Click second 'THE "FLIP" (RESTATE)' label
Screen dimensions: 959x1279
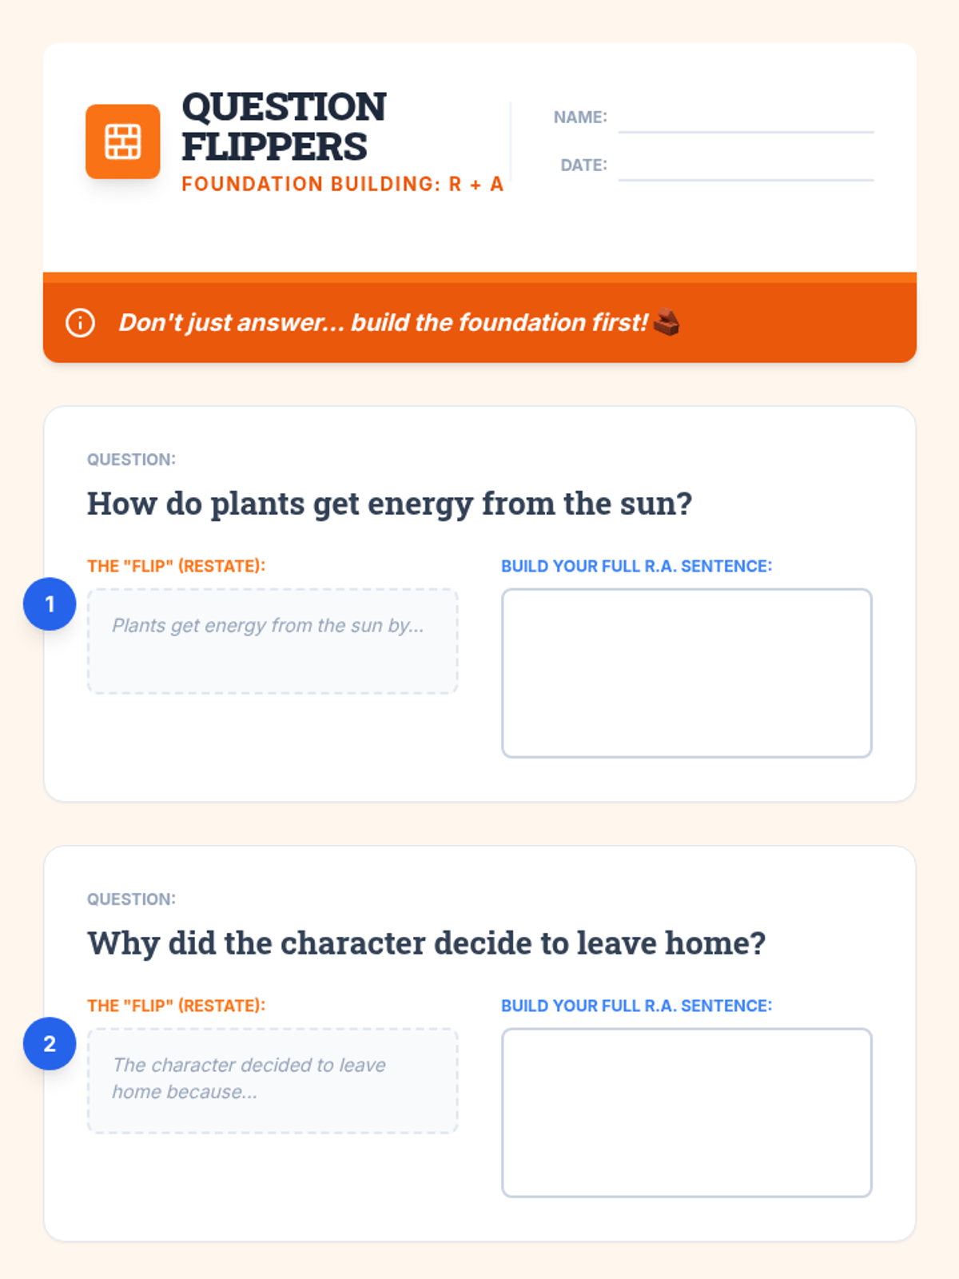point(176,1006)
